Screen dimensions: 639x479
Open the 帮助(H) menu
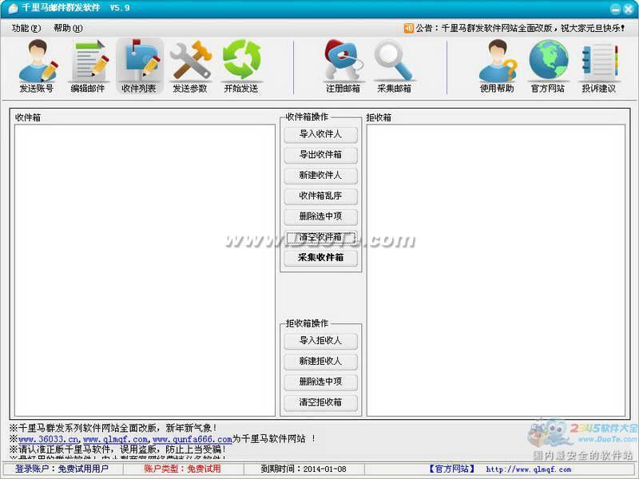tap(68, 28)
